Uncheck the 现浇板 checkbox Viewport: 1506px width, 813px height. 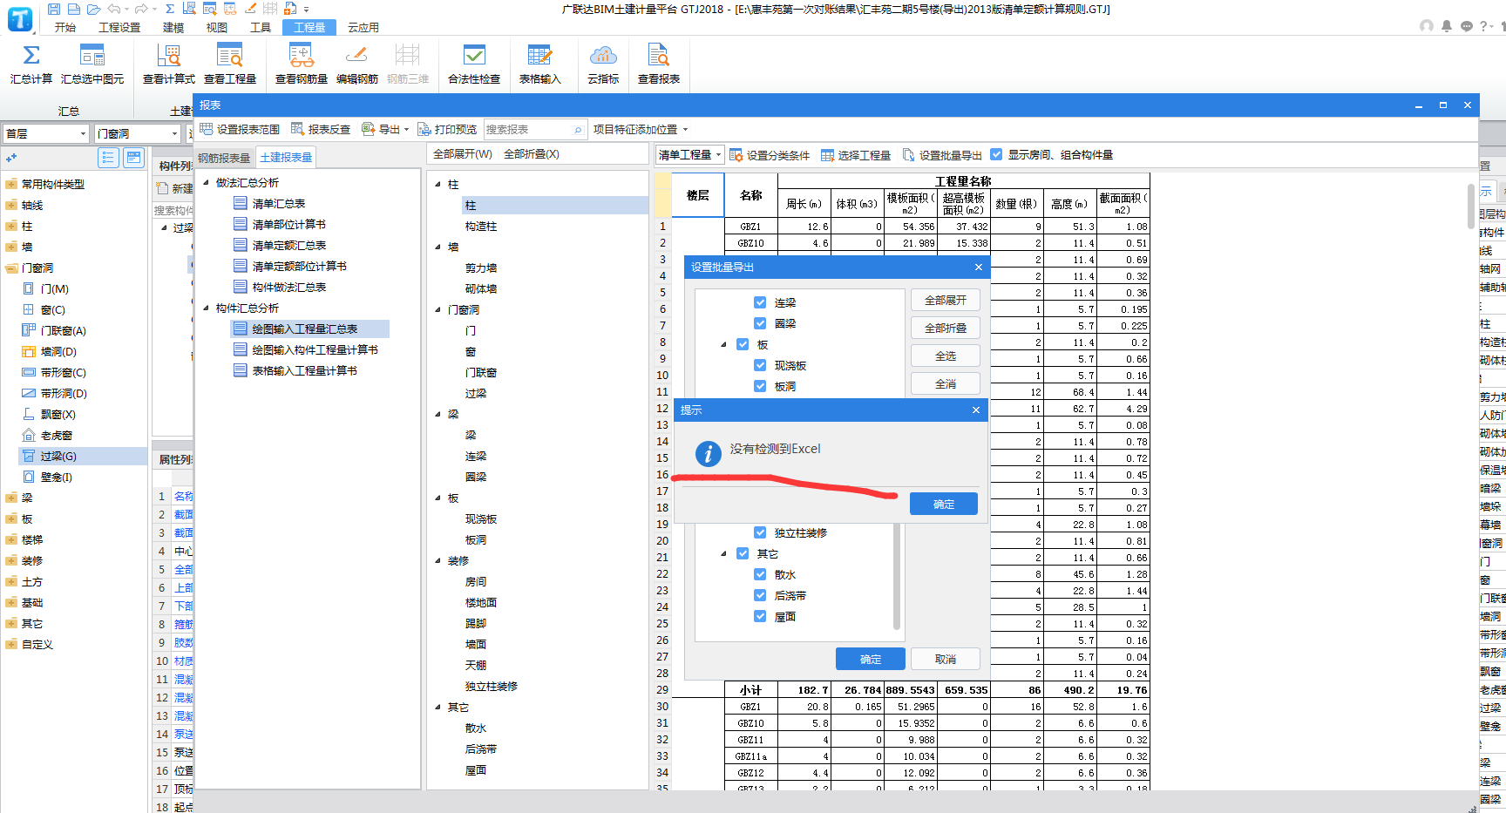click(760, 365)
